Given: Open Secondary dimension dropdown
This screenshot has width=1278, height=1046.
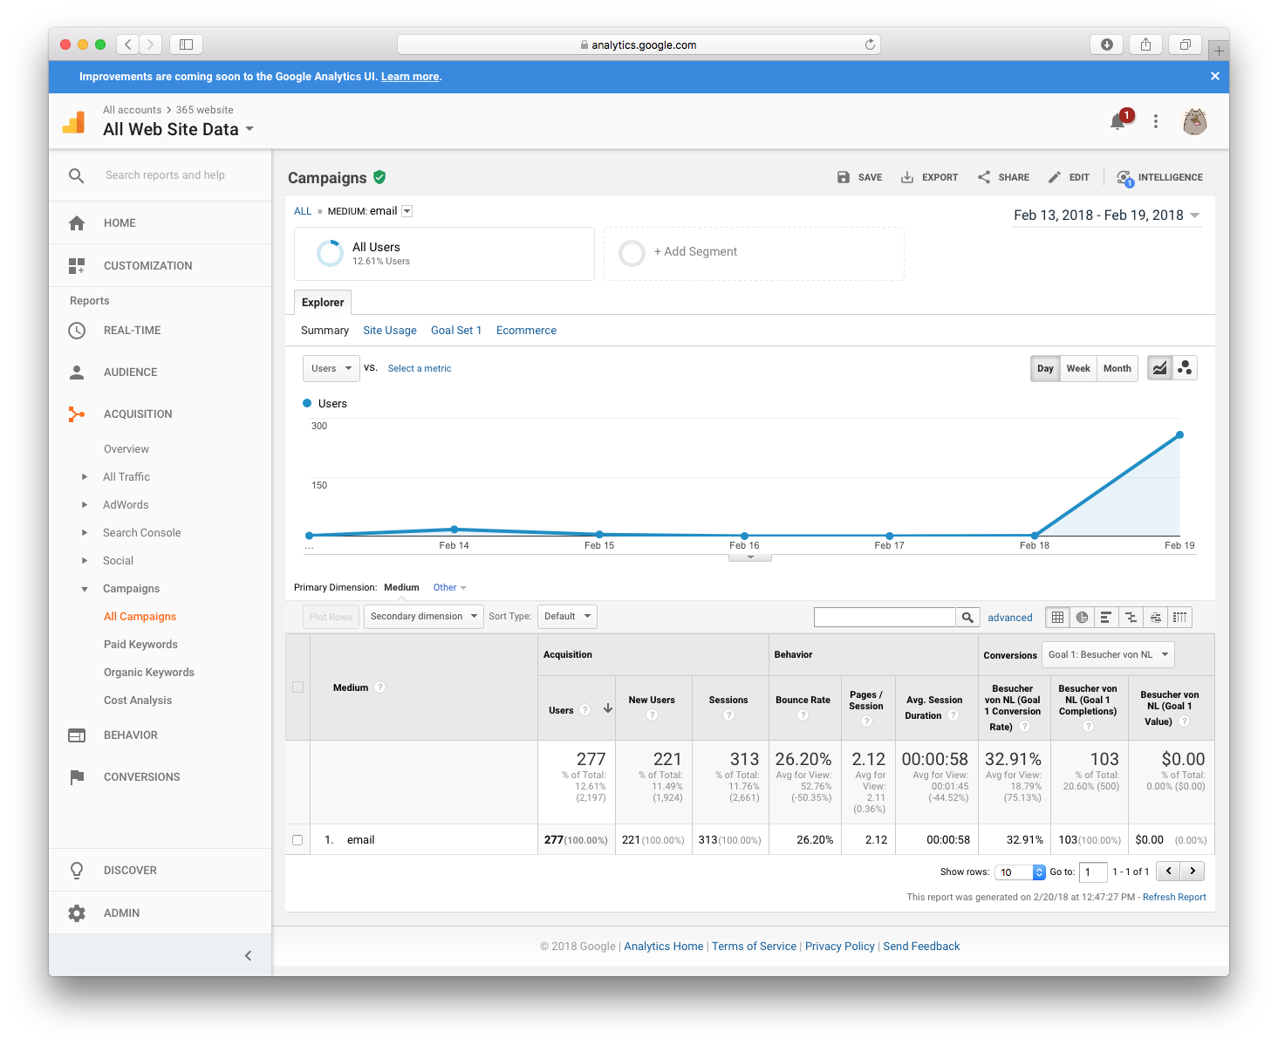Looking at the screenshot, I should pos(423,617).
